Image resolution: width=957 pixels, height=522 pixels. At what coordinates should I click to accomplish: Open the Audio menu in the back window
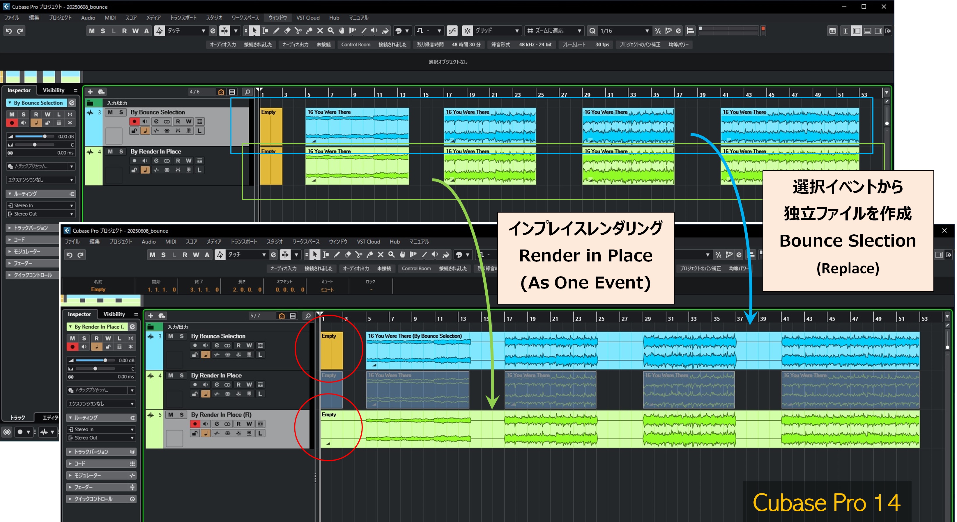pyautogui.click(x=88, y=17)
